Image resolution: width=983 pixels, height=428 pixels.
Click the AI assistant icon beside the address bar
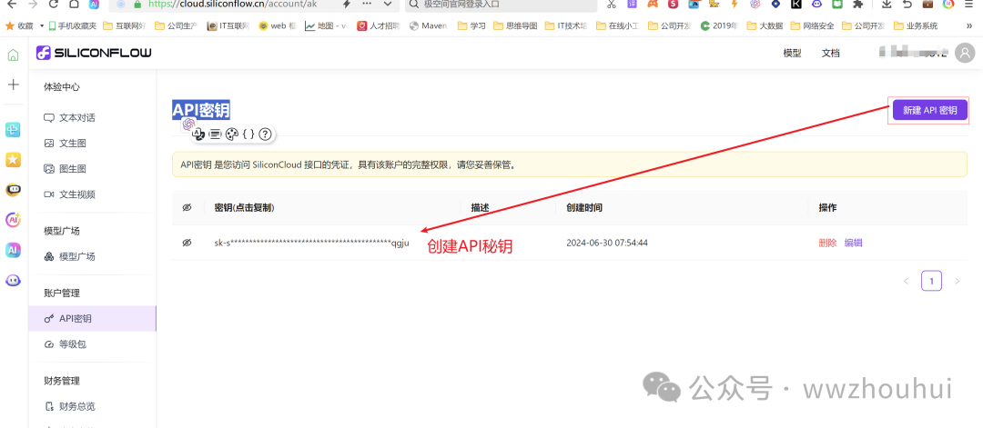click(94, 4)
